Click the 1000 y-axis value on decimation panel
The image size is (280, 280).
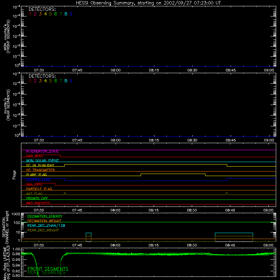pyautogui.click(x=16, y=214)
